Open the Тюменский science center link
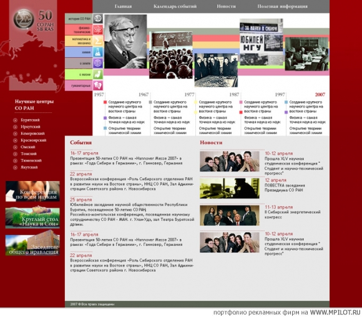The image size is (362, 317). [31, 160]
